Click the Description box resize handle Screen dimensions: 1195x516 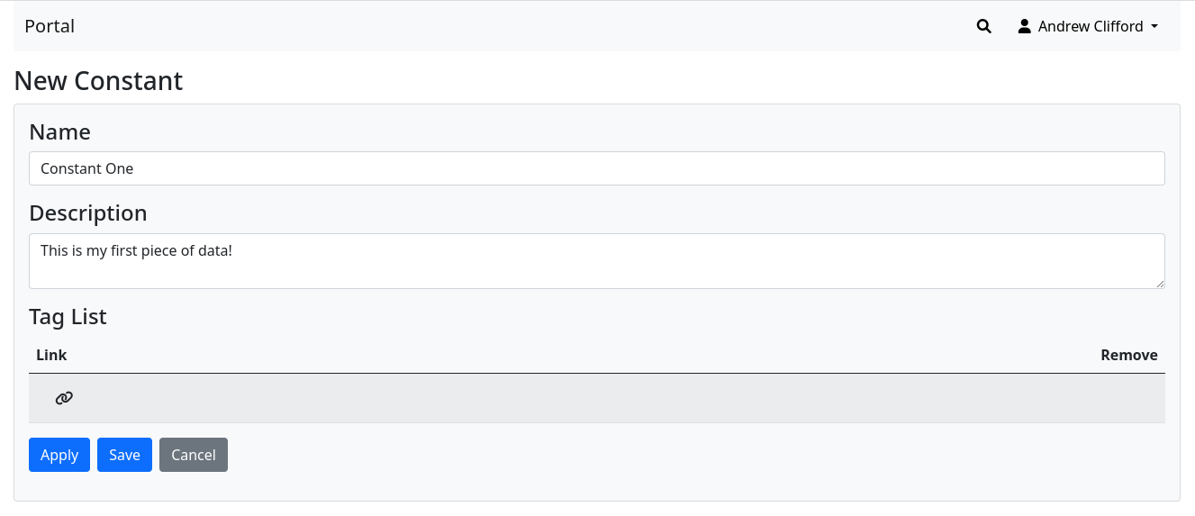(x=1159, y=283)
